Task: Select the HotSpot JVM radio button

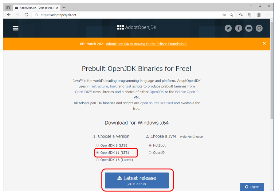Action: pos(150,145)
